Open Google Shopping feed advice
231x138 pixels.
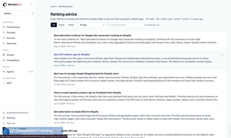tap(86, 74)
